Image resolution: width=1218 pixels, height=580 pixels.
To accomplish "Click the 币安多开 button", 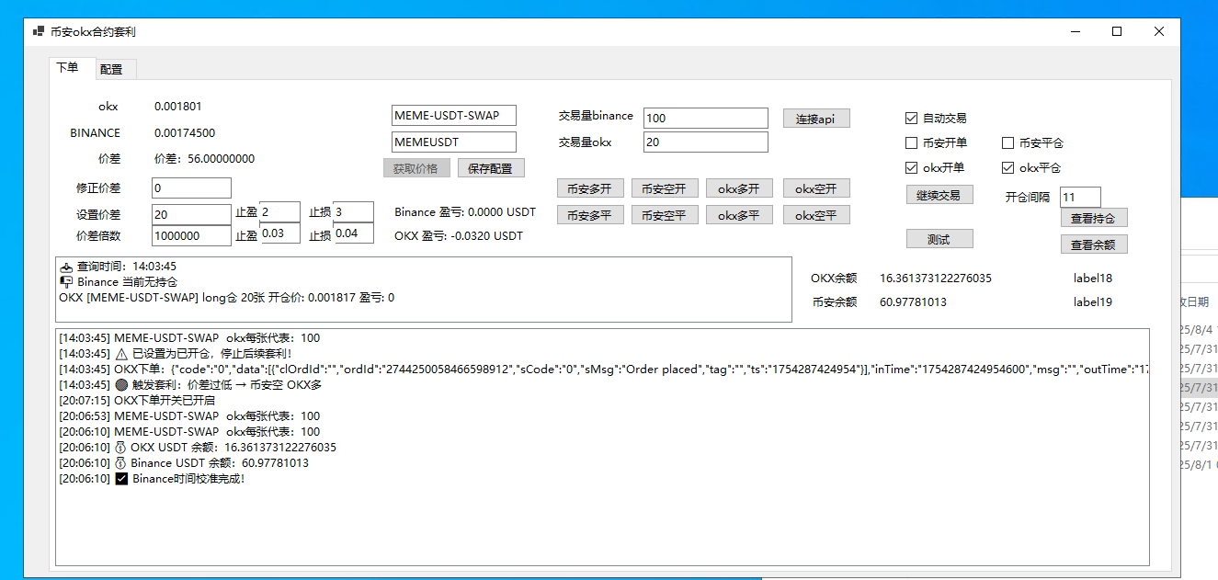I will tap(590, 188).
